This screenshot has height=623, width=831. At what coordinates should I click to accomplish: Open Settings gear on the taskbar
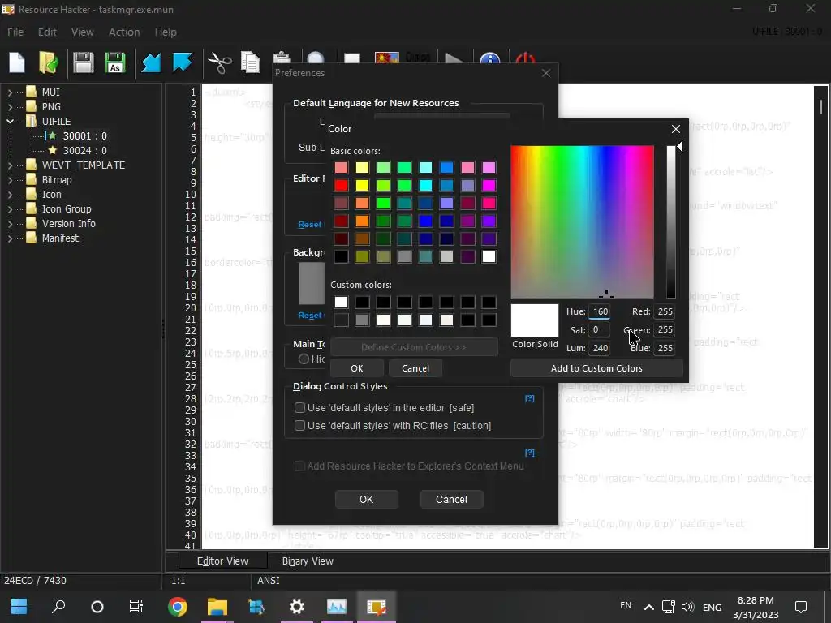pyautogui.click(x=297, y=606)
